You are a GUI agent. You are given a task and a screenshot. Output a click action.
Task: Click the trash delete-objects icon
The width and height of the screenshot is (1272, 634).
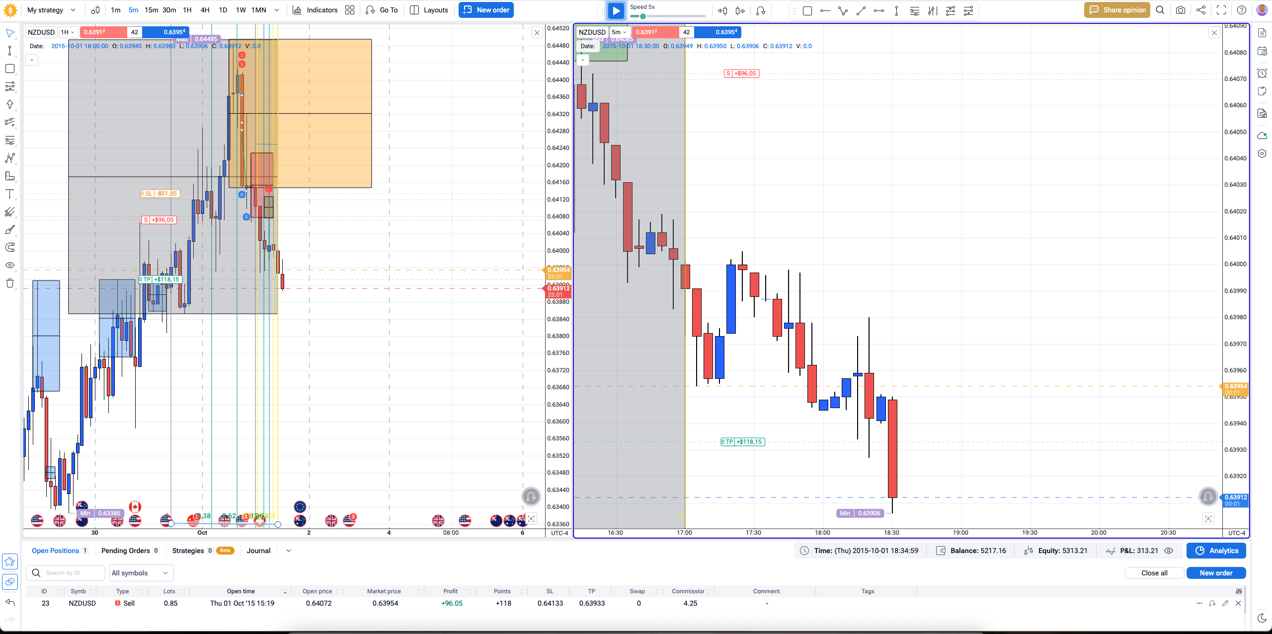[x=9, y=283]
